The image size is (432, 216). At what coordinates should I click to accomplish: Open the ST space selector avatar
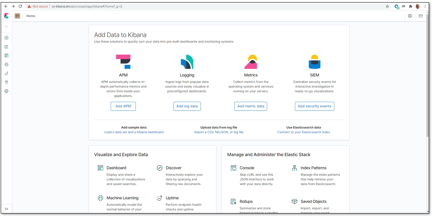(x=17, y=16)
